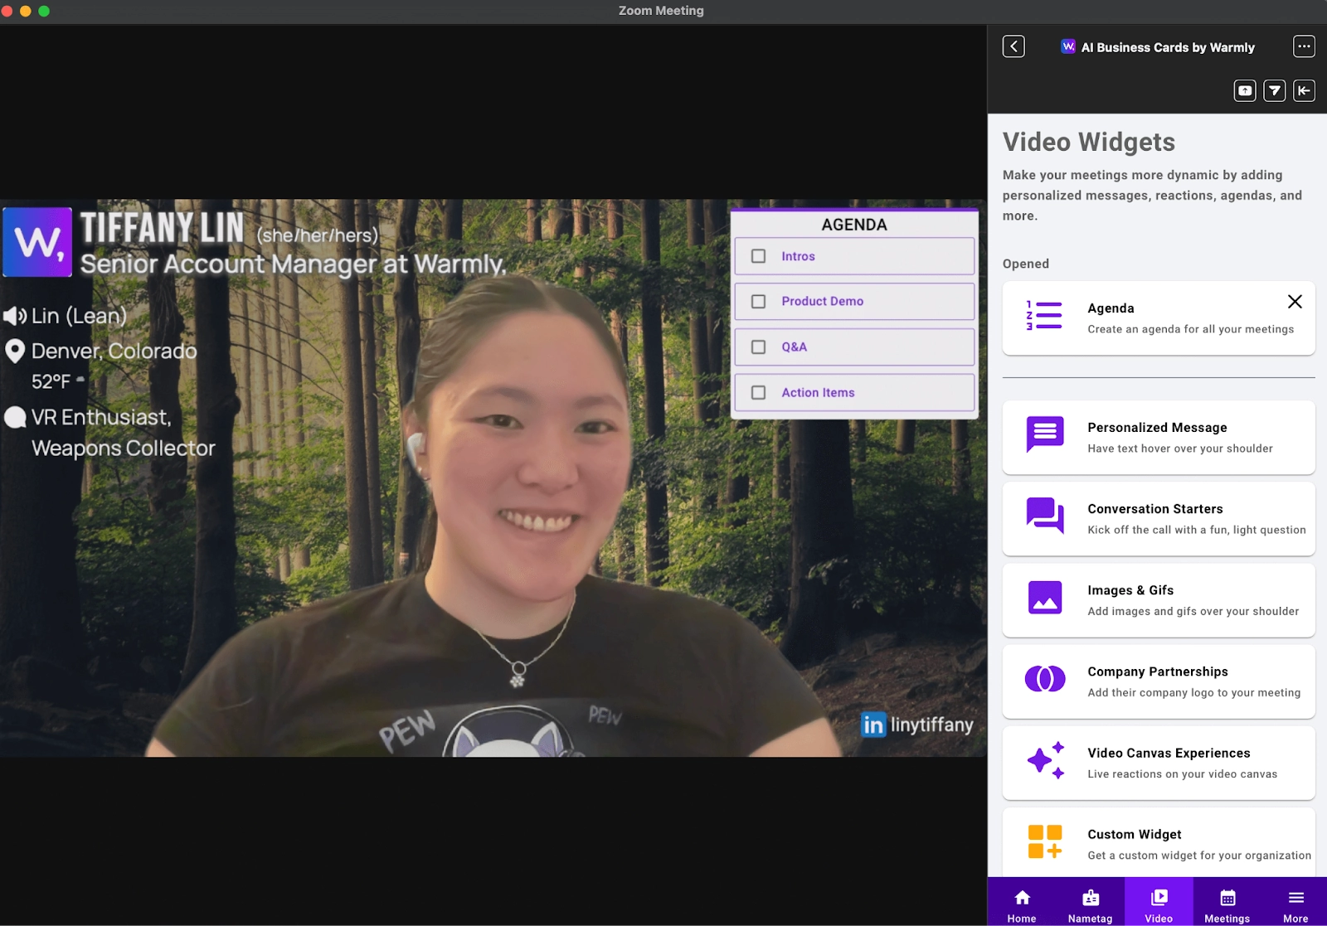
Task: Go back using the left chevron button
Action: (x=1013, y=46)
